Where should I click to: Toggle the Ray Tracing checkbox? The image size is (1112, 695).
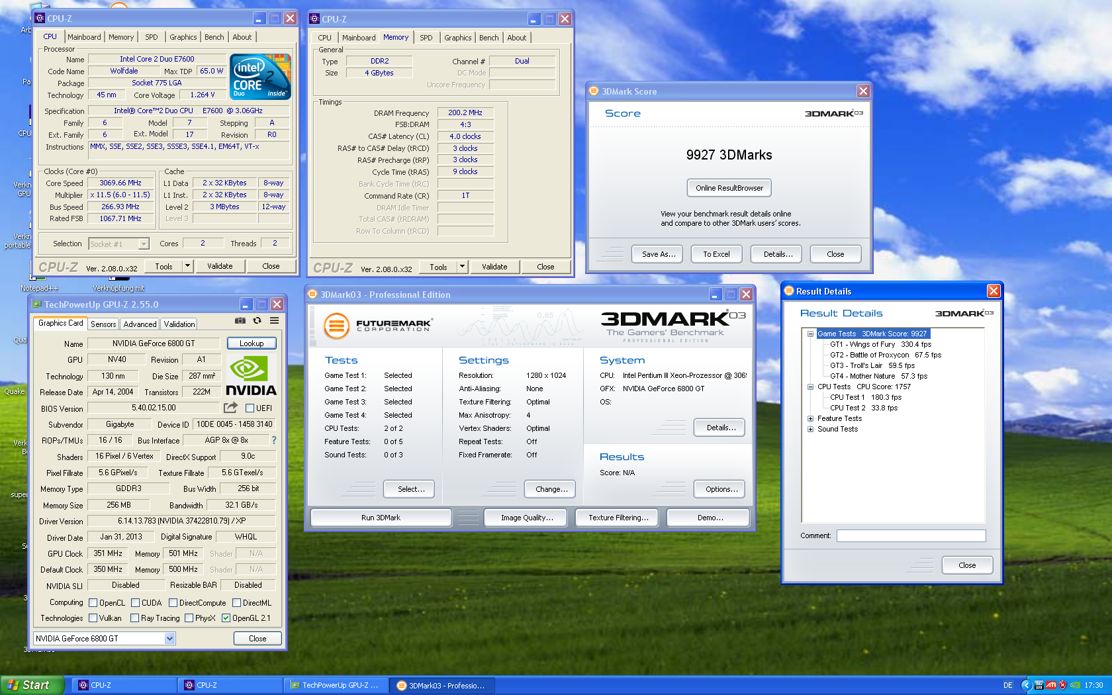pos(134,618)
